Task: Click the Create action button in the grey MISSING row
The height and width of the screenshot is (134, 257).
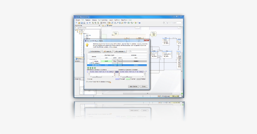Action: coord(120,61)
